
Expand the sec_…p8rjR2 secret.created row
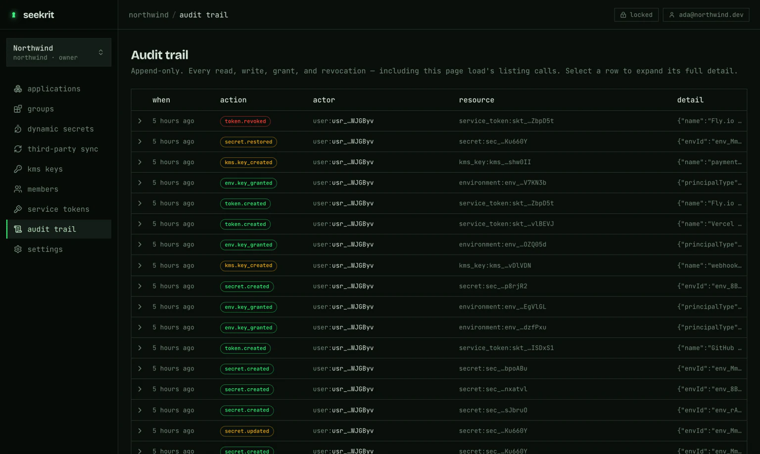click(x=140, y=286)
